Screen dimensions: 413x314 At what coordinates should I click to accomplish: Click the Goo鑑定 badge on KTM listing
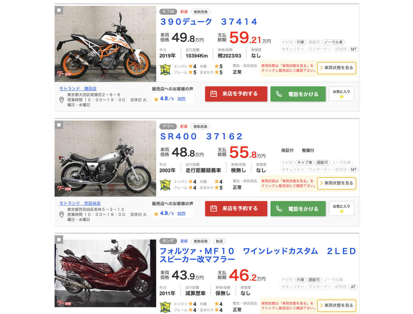coord(165,70)
